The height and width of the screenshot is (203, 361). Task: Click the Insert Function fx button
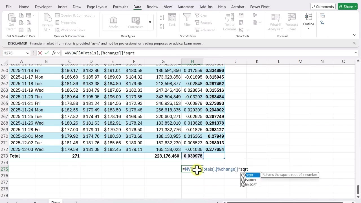pos(54,53)
